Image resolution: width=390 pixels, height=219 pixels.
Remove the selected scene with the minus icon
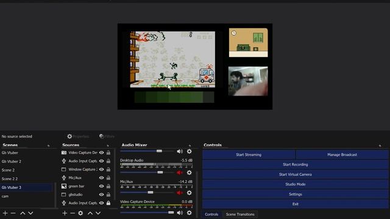13,213
